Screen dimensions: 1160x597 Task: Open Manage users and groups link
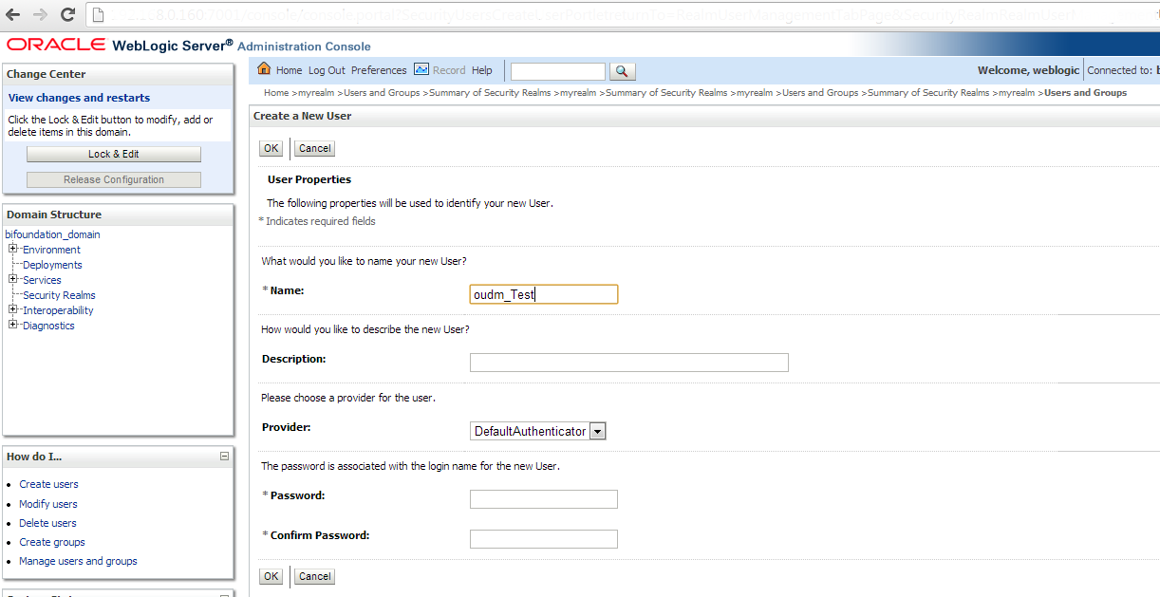point(78,561)
